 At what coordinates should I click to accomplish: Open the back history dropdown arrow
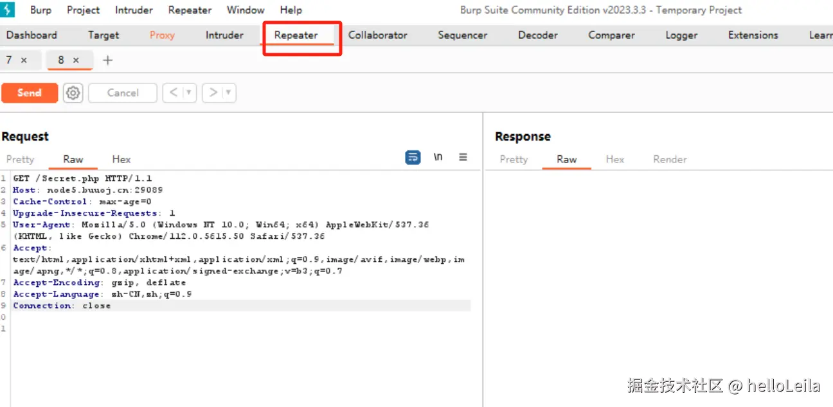[189, 93]
